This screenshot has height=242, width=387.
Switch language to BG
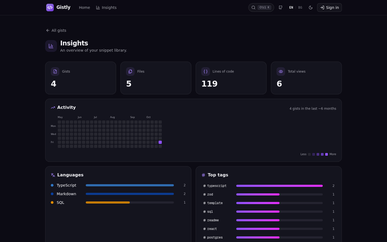pos(300,8)
